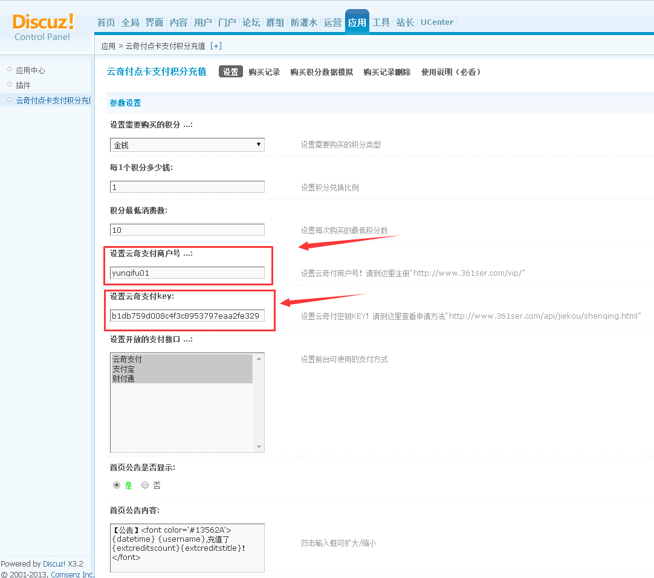The height and width of the screenshot is (578, 654).
Task: Switch to the 购买积分数据模拟 tab
Action: coord(322,72)
